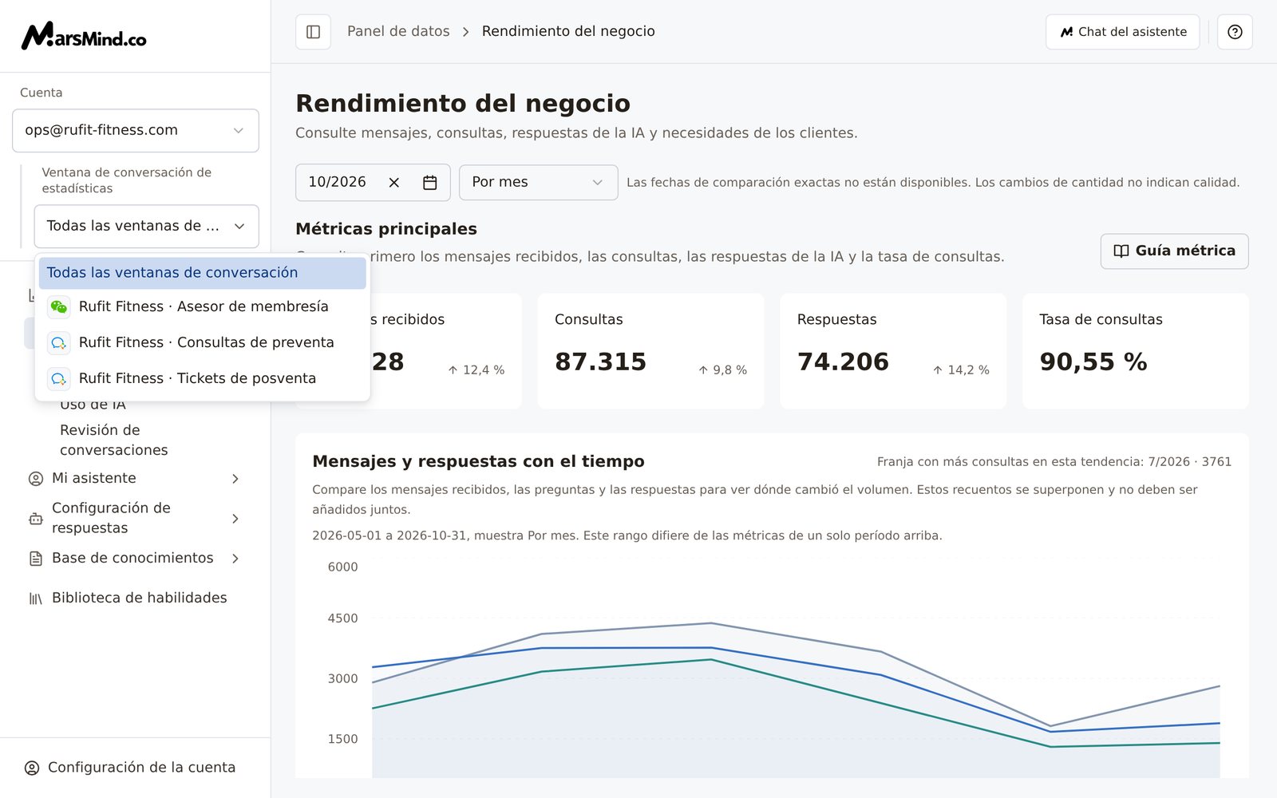Click the chat icon for Tickets de posventa
This screenshot has width=1277, height=798.
tap(59, 379)
